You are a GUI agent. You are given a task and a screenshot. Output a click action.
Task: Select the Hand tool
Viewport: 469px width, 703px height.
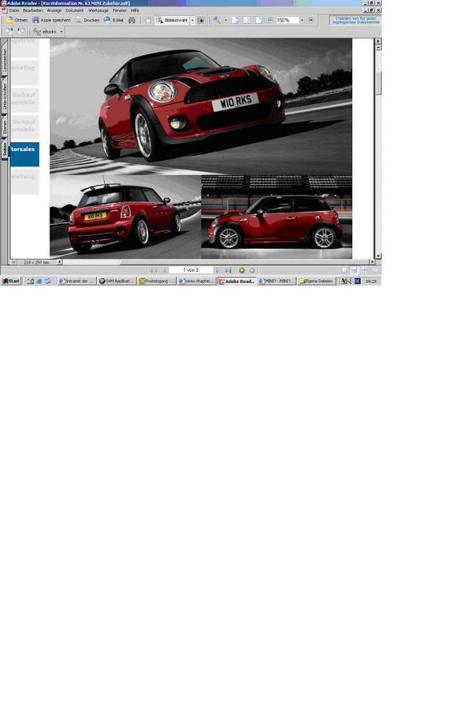click(148, 20)
